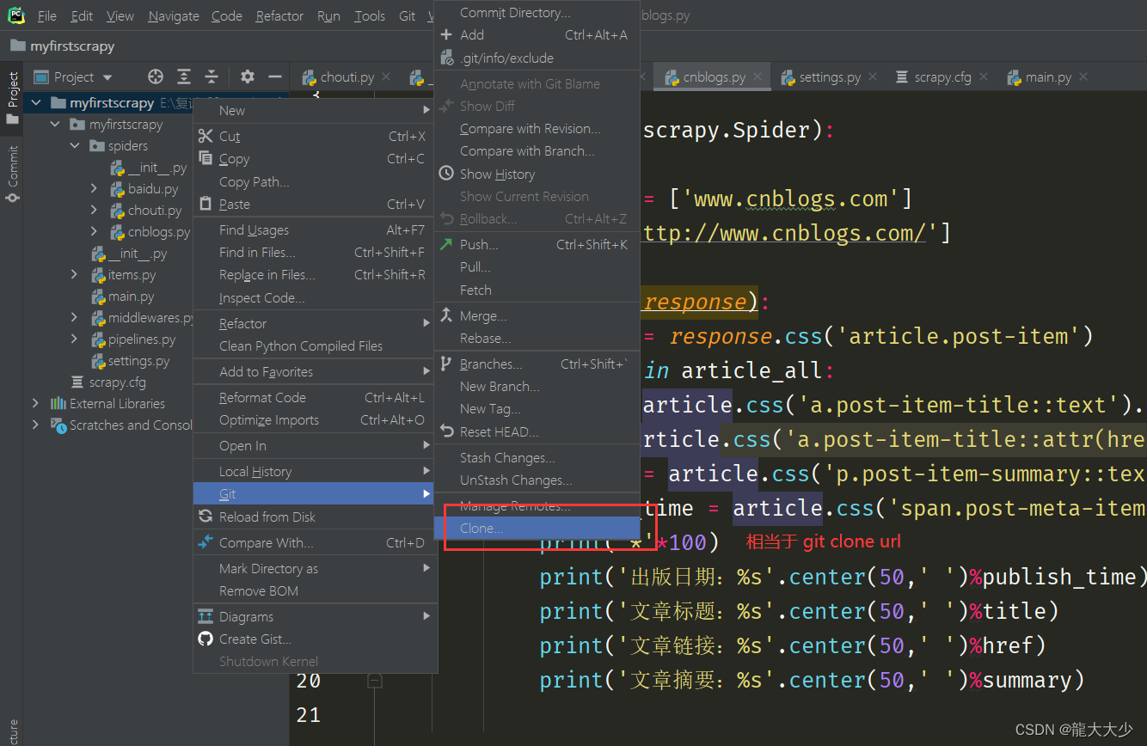Collapse the spiders folder
Image resolution: width=1147 pixels, height=746 pixels.
coord(76,146)
